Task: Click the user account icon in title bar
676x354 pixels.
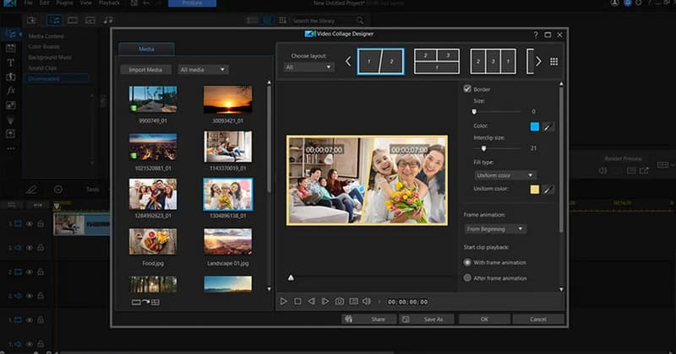Action: coord(614,3)
